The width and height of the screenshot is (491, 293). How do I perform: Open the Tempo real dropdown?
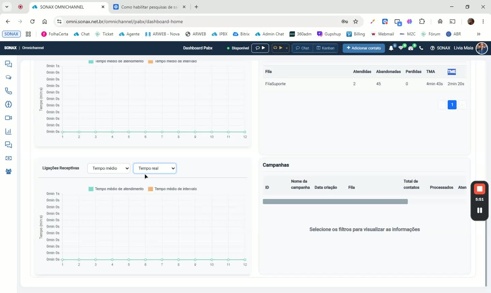tap(155, 168)
